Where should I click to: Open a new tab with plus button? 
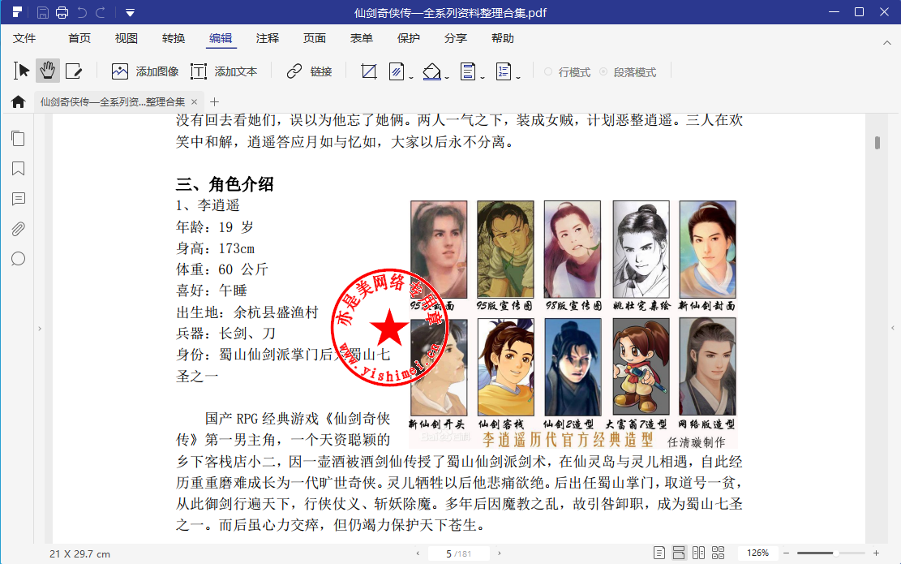click(214, 101)
